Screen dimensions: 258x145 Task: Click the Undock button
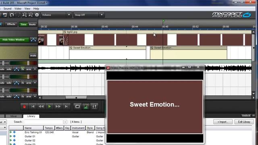pyautogui.click(x=246, y=116)
